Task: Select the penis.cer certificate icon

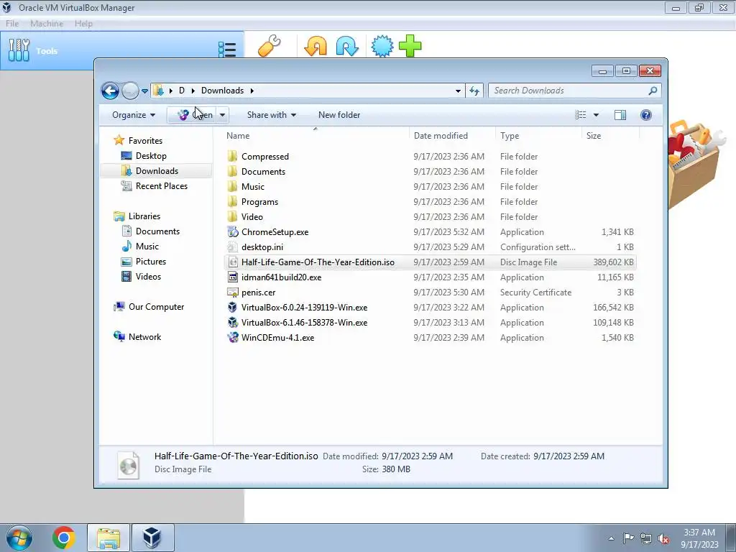Action: (x=233, y=293)
